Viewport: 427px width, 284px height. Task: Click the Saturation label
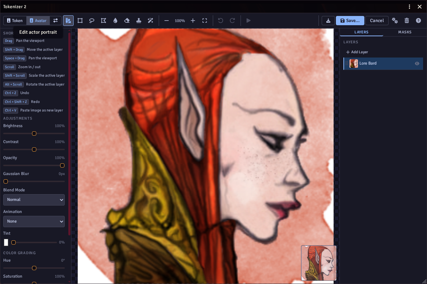coord(13,276)
